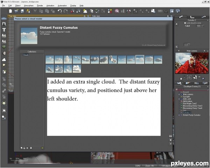Confirm cloud selection with OK button

point(170,136)
